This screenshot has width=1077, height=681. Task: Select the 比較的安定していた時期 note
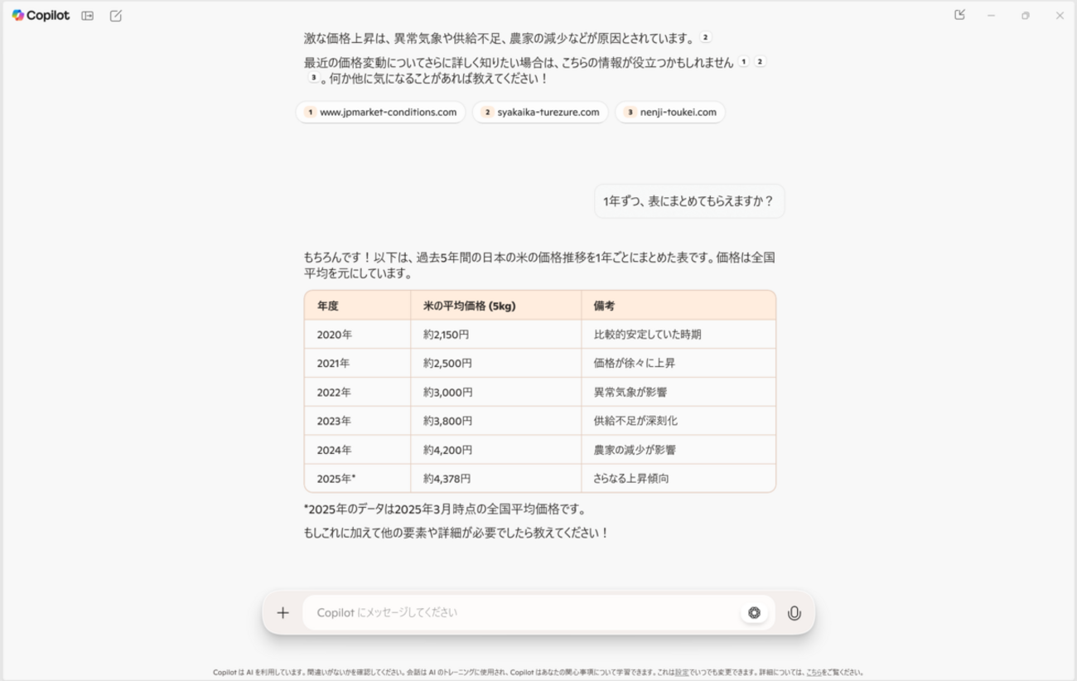679,335
